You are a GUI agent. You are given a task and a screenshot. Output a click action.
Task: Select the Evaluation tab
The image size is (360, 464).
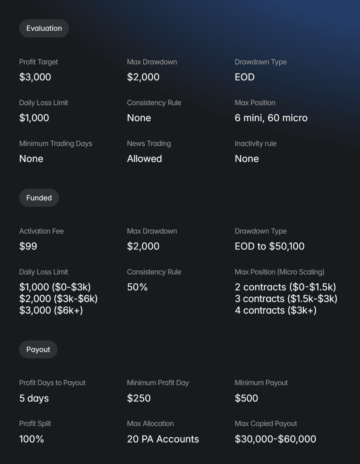[x=44, y=28]
